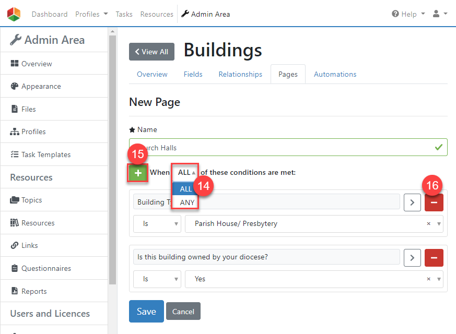Open the user account menu icon
Screen dimensions: 456x334
440,14
